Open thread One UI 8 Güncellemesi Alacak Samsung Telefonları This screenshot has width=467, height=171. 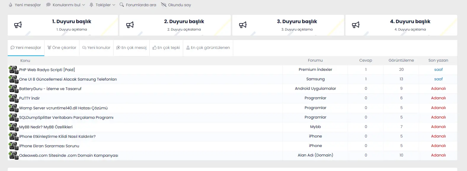(x=68, y=79)
